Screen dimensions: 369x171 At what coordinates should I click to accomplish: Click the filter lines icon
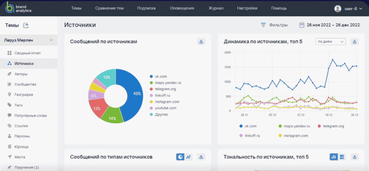263,25
